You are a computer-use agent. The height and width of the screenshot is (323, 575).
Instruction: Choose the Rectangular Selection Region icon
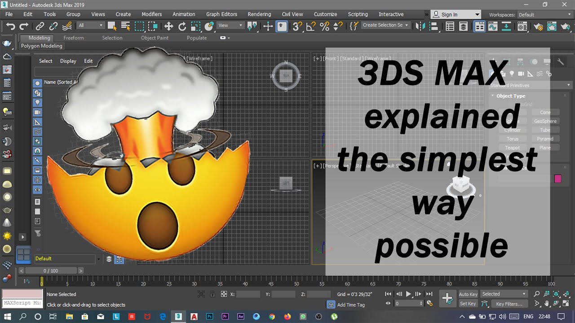[x=139, y=26]
